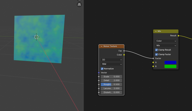The width and height of the screenshot is (192, 111).
Task: Open the Mix blending mode dropdown
Action: point(166,45)
